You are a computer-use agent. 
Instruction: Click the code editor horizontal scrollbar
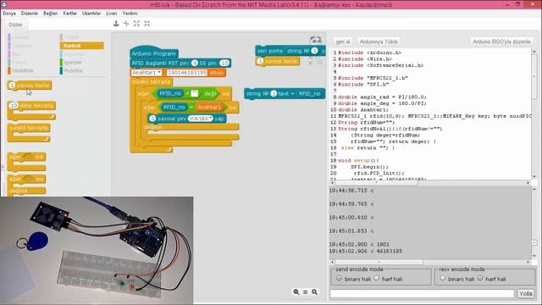pyautogui.click(x=430, y=183)
